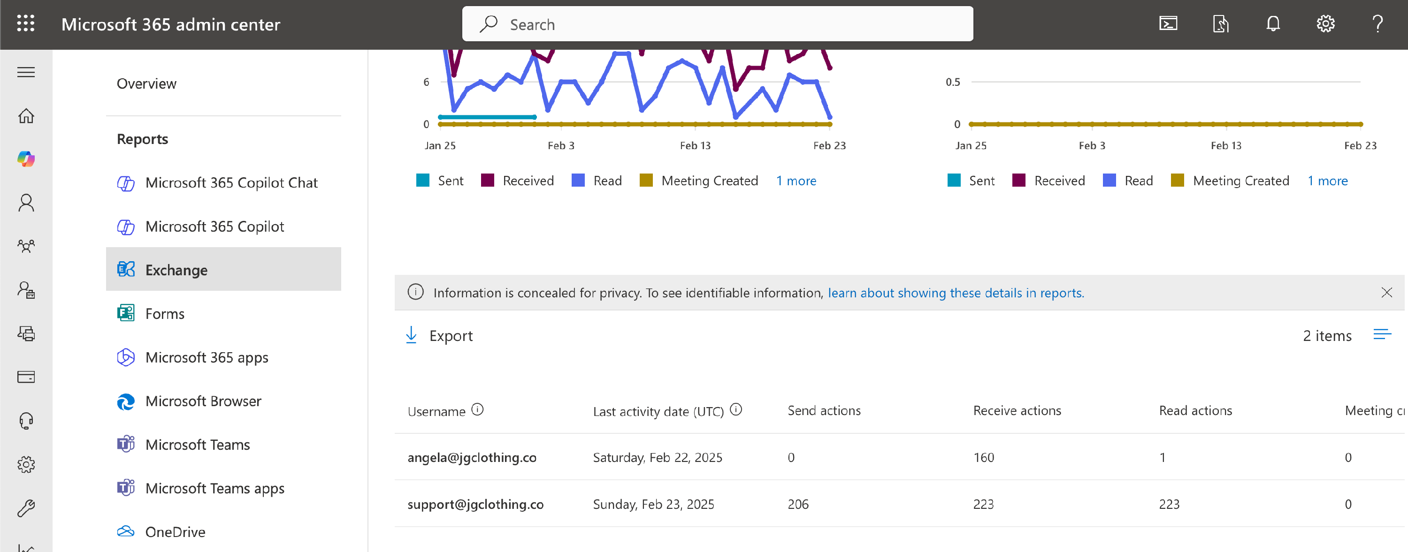Open Teams & groups icon in rail

point(26,246)
